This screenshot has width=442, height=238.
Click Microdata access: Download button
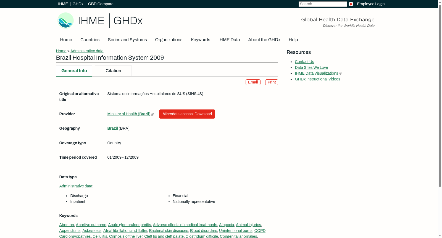pos(187,114)
